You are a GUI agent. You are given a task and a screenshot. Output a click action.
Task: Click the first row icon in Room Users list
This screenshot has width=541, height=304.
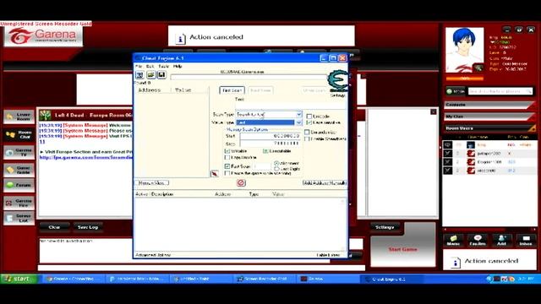tap(447, 144)
